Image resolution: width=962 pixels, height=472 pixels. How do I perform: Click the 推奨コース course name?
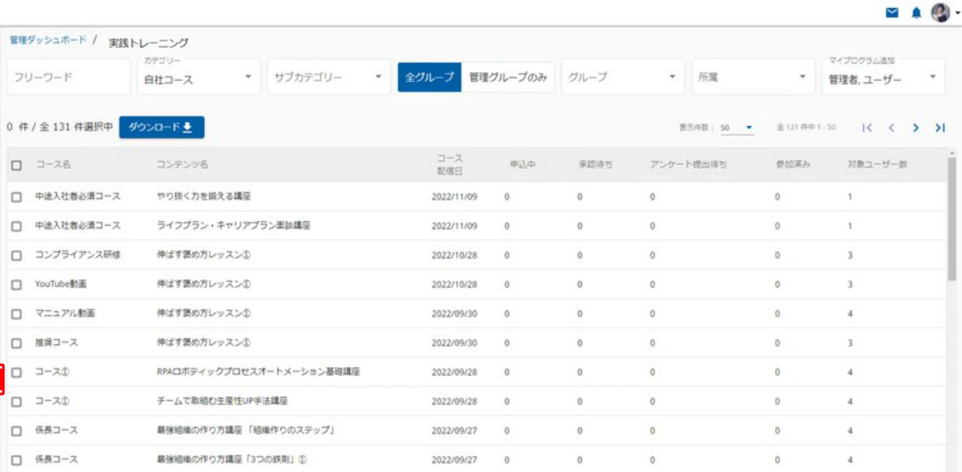56,343
